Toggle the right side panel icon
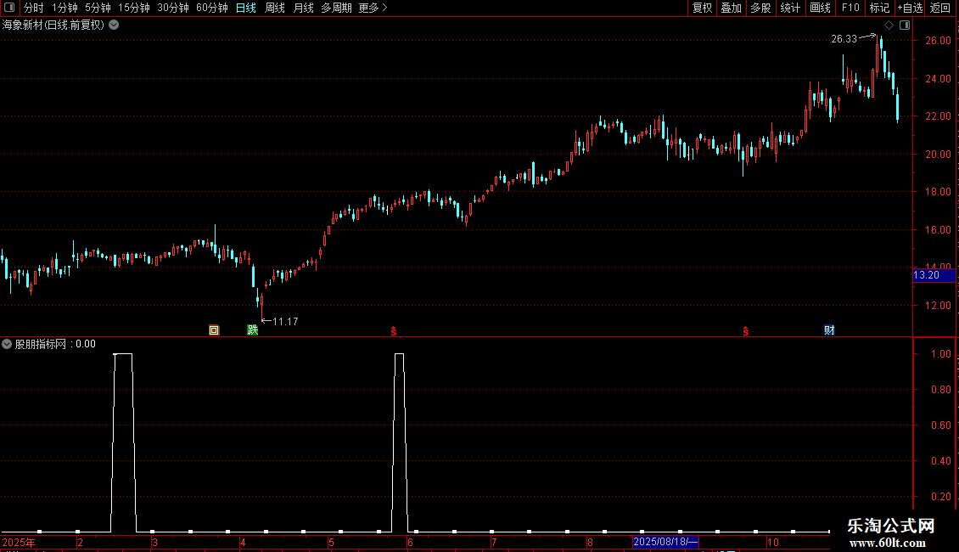The image size is (959, 552). pyautogui.click(x=905, y=25)
